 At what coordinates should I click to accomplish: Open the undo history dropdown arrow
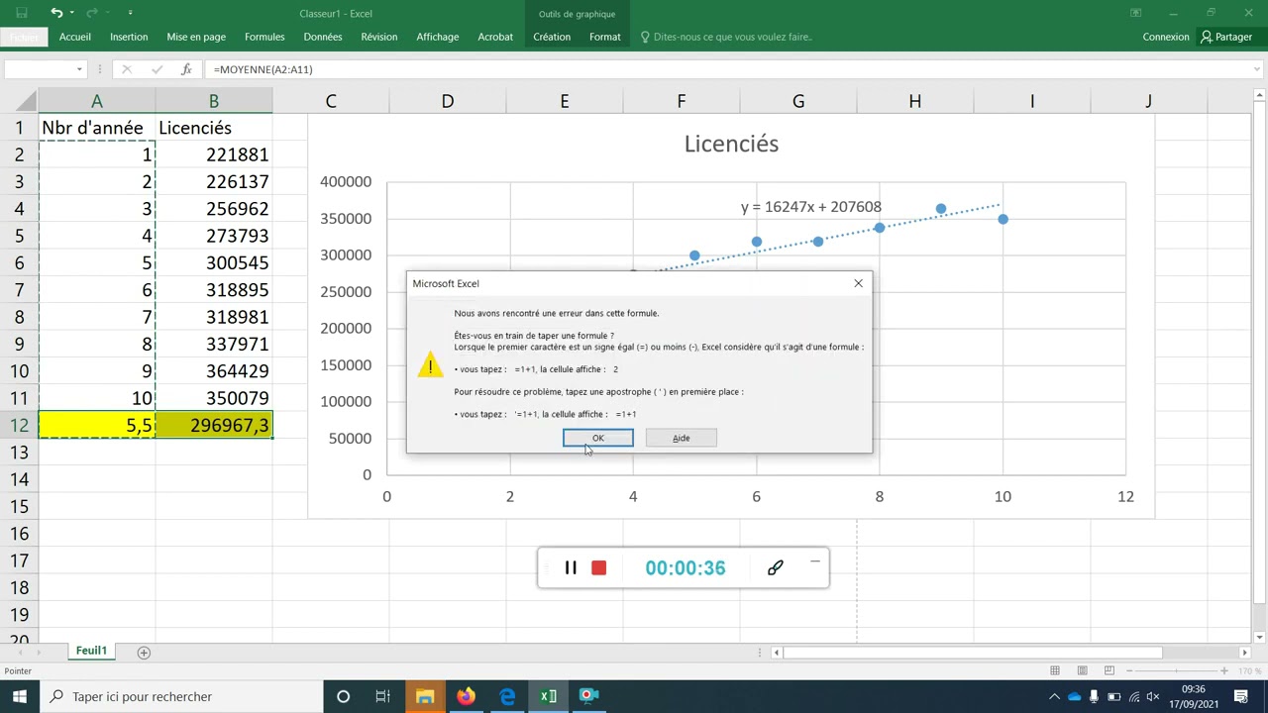click(72, 13)
